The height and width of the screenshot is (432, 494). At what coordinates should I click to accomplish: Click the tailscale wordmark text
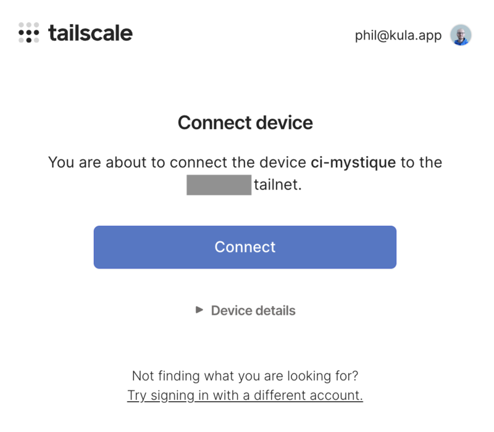tap(90, 33)
